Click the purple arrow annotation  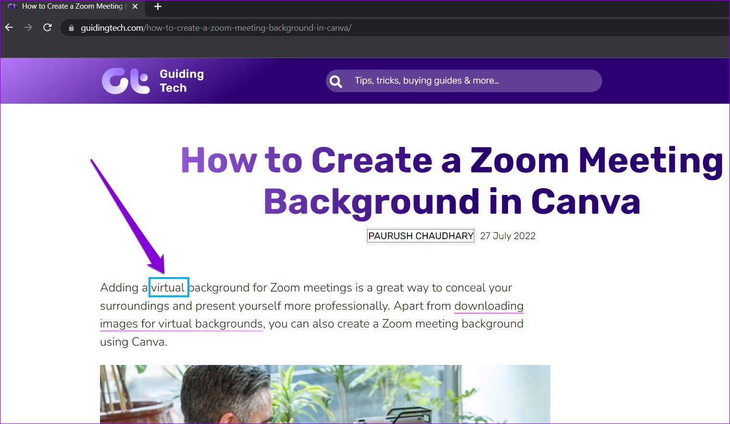(x=128, y=217)
